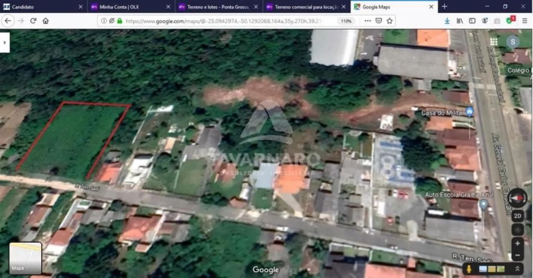This screenshot has height=278, width=533.
Task: Open the Firefox hamburger menu
Action: [x=525, y=21]
